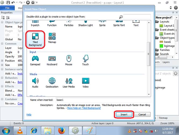Switch to the Tilemap tab
Screen dimensions: 179x135
[x=163, y=118]
